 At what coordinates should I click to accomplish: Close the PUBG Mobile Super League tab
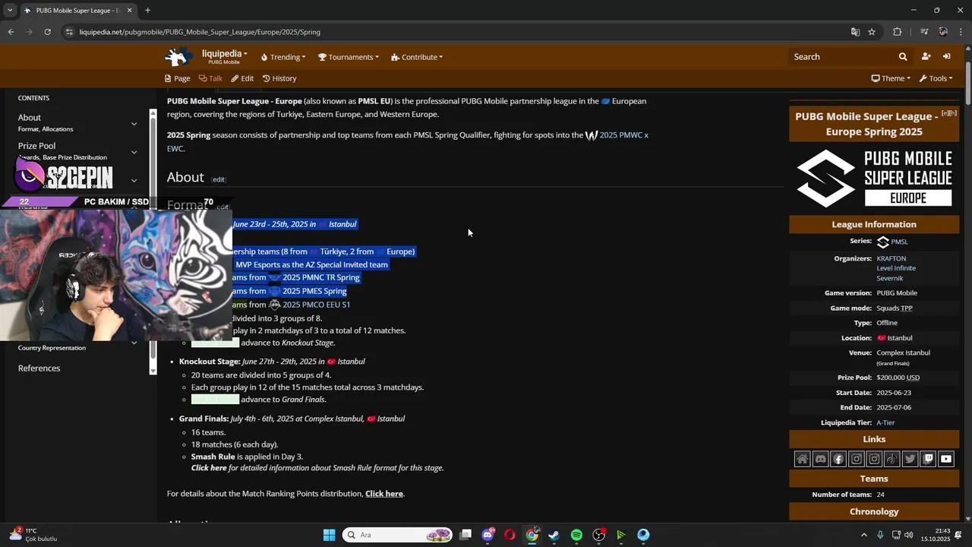129,11
